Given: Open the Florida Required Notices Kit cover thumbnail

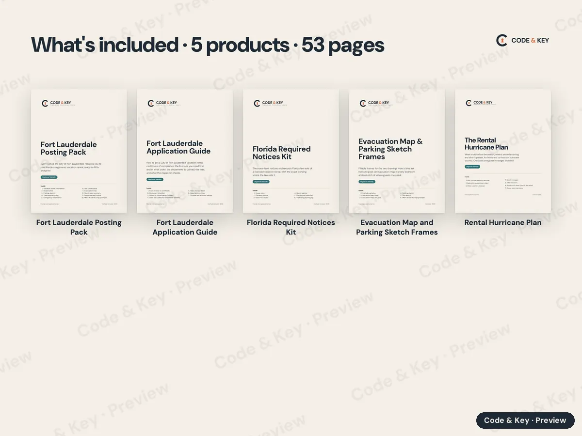Looking at the screenshot, I should pos(291,151).
